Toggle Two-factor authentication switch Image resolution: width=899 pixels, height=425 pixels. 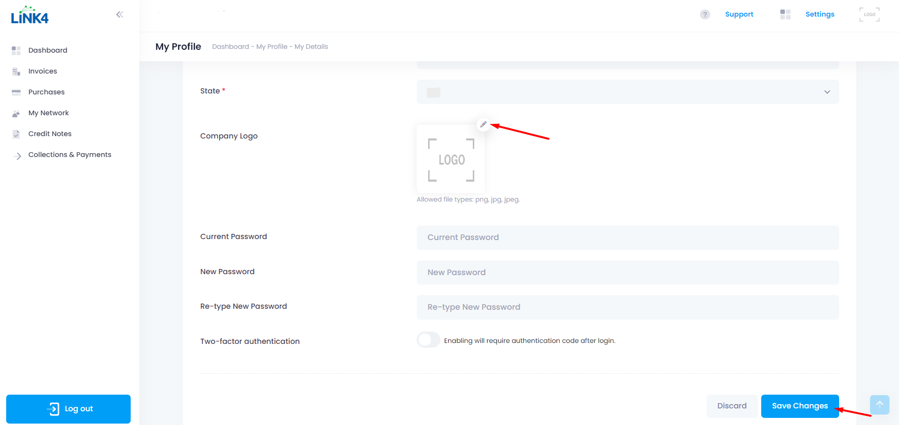tap(429, 340)
